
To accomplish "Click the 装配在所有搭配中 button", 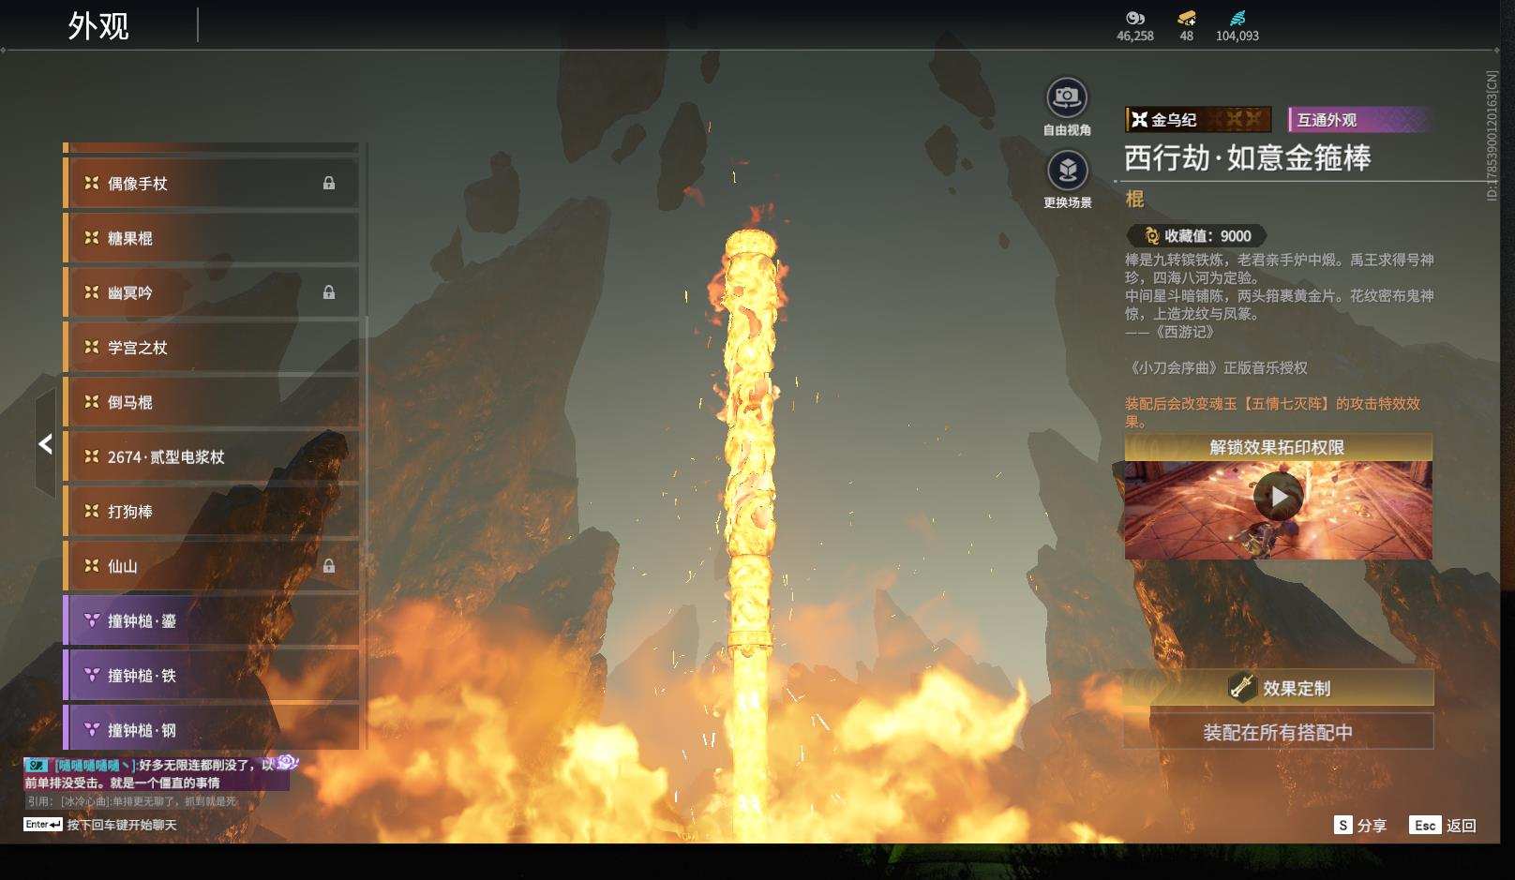I will click(x=1279, y=732).
